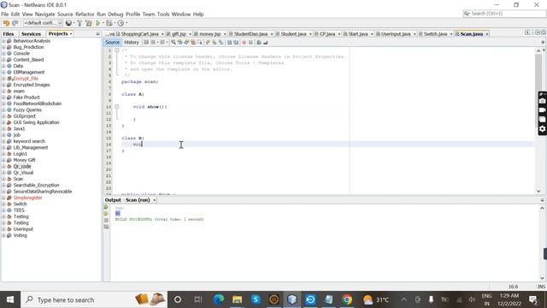Open the Source menu
The image size is (547, 308).
tap(65, 15)
